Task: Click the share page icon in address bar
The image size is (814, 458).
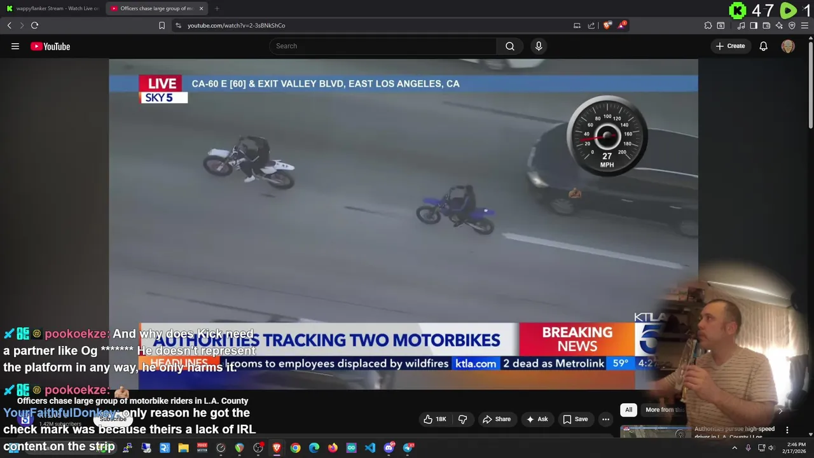Action: click(591, 25)
